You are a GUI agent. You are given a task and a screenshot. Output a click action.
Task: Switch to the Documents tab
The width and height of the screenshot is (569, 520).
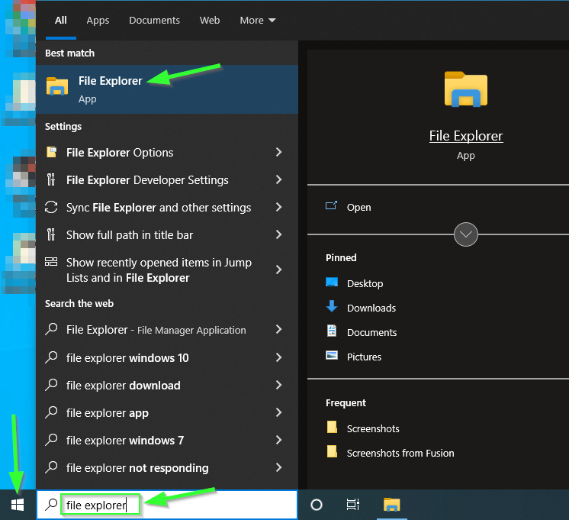(154, 21)
